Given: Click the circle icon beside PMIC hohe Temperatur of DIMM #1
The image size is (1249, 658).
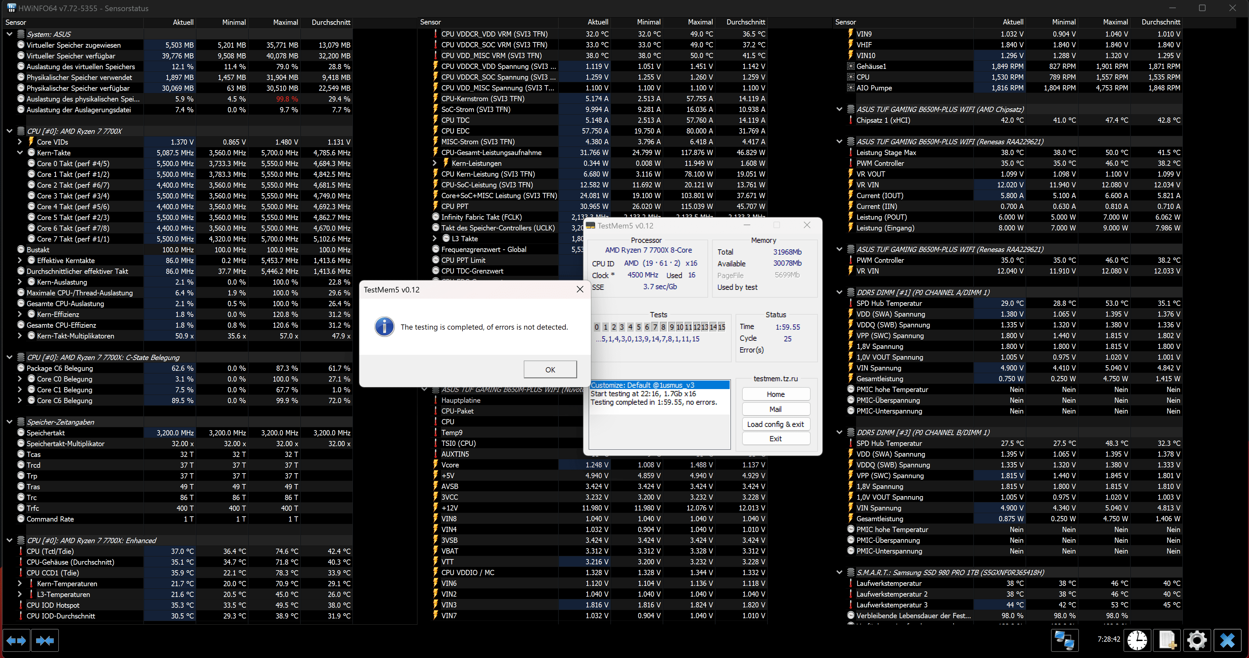Looking at the screenshot, I should [851, 389].
